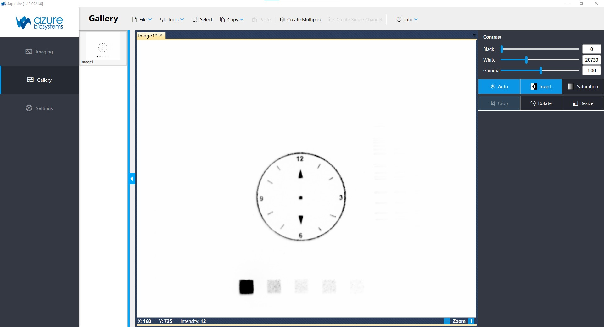Open the Imaging section in sidebar
The height and width of the screenshot is (327, 604).
tap(39, 52)
